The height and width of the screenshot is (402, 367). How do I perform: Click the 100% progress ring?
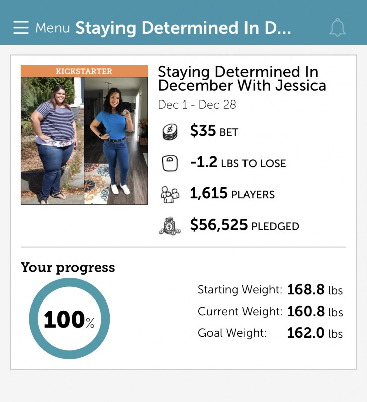[x=69, y=319]
